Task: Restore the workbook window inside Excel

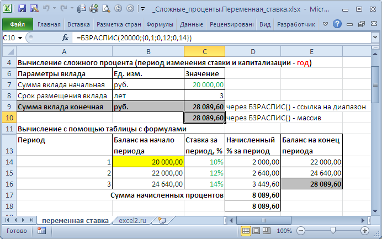Action: click(x=362, y=24)
